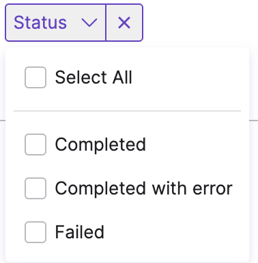The image size is (258, 263).
Task: Remove Status filter using purple X button
Action: click(124, 23)
